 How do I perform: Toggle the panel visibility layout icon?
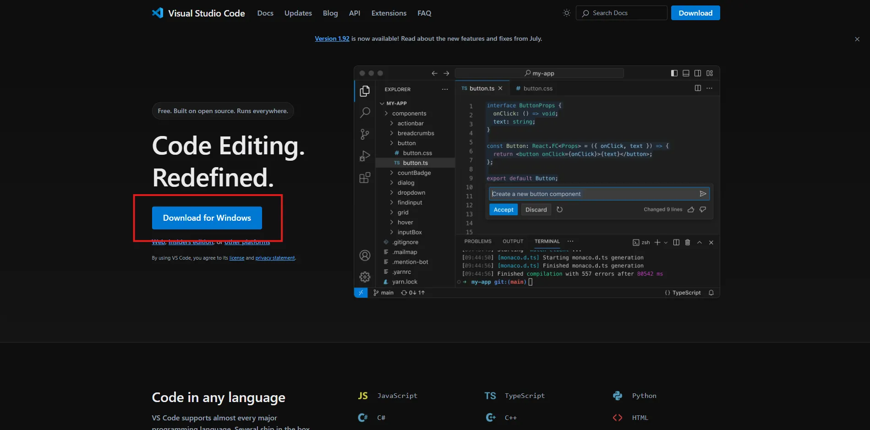tap(685, 73)
